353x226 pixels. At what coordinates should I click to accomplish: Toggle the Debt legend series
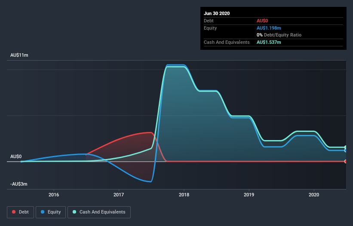tap(20, 212)
